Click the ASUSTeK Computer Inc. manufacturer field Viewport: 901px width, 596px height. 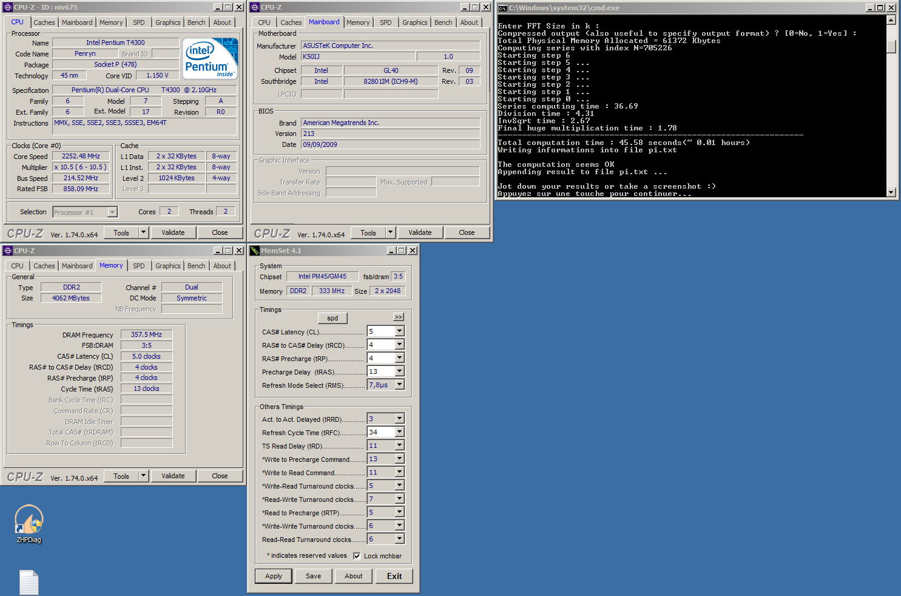click(390, 46)
